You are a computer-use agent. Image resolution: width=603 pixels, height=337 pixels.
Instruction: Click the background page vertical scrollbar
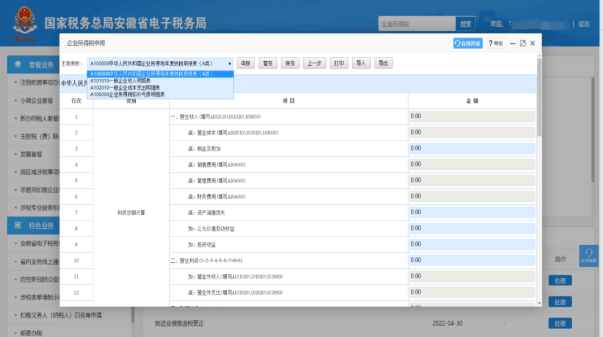[594, 129]
